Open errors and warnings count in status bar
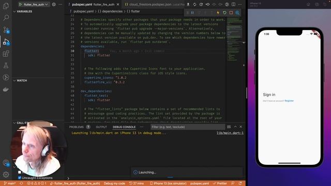 pyautogui.click(x=37, y=183)
